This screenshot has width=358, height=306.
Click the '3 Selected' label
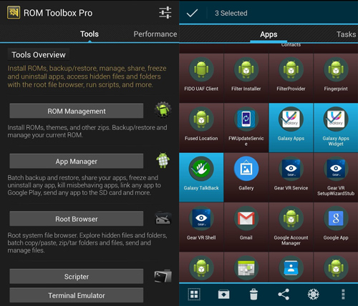pos(231,13)
